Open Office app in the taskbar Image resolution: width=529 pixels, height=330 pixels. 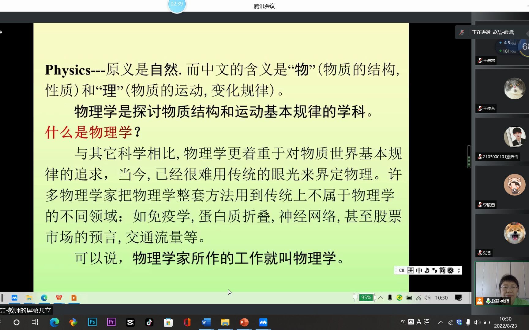(x=187, y=322)
